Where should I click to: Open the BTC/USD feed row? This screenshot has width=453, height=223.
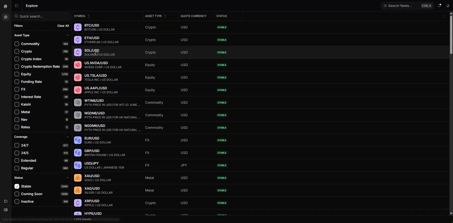[260, 27]
